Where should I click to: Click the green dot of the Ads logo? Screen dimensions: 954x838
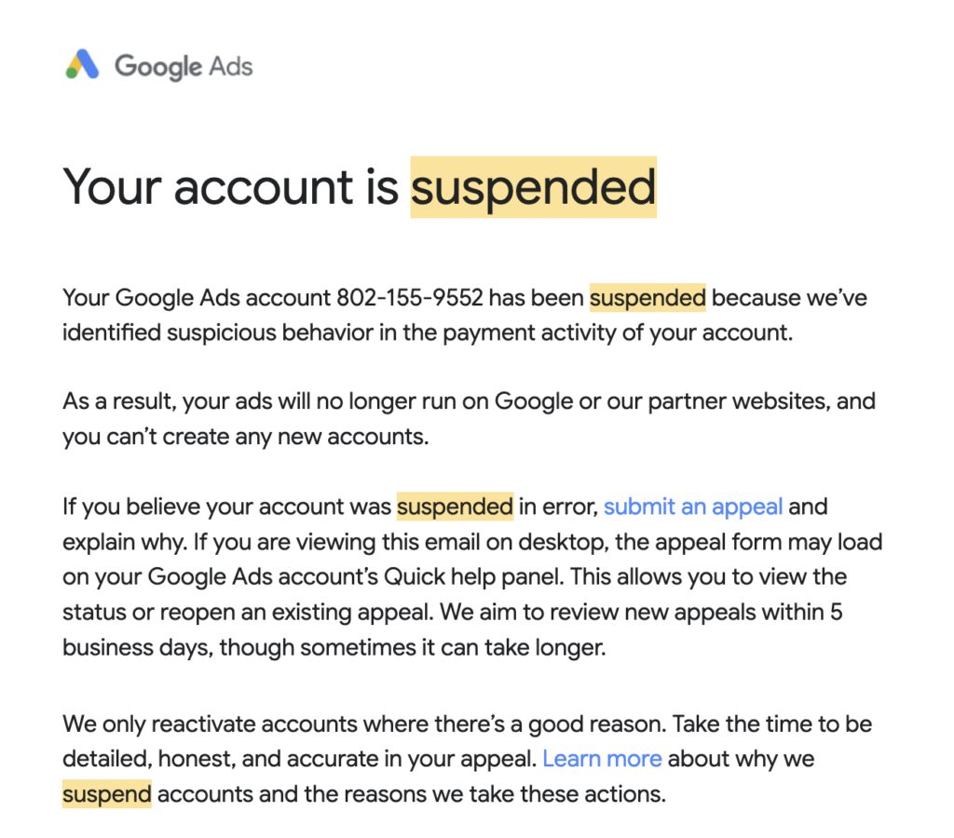pyautogui.click(x=71, y=74)
